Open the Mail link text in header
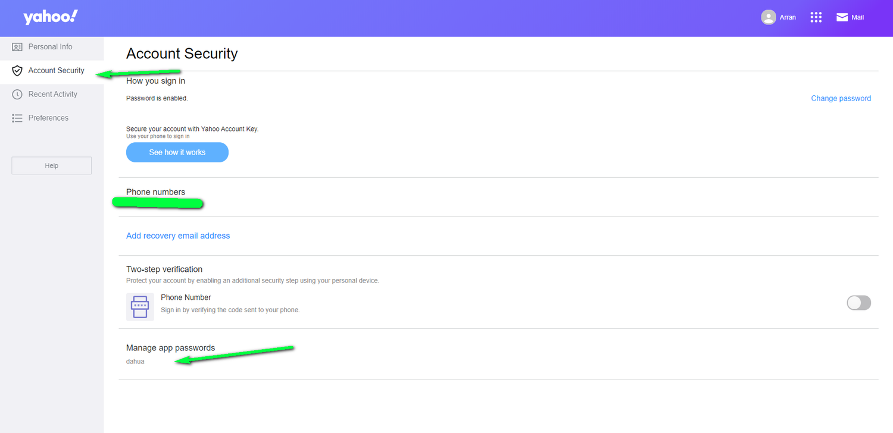The image size is (893, 433). (x=857, y=17)
